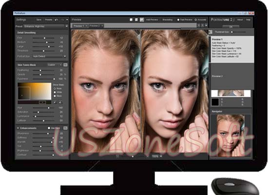Open preview tabs list dropdown arrow
Screen dimensions: 268x195
tap(206, 25)
